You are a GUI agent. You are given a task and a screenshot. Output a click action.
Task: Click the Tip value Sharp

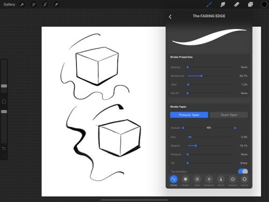(244, 163)
